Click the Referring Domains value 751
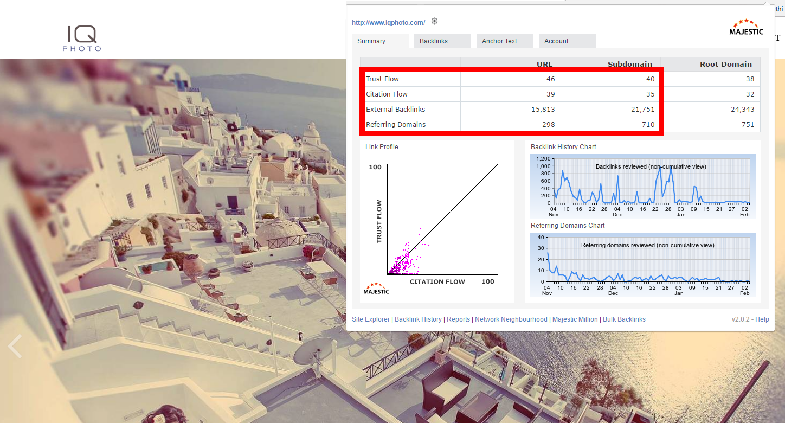785x423 pixels. (x=748, y=125)
